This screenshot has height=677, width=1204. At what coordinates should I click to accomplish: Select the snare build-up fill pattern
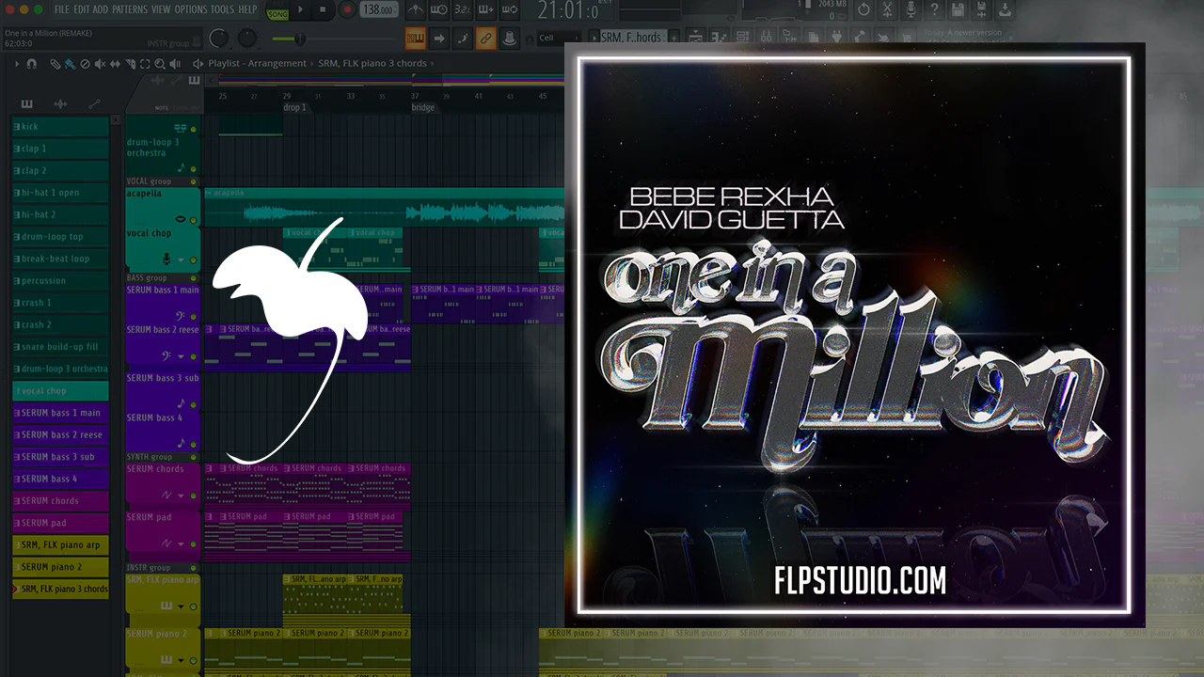pyautogui.click(x=60, y=347)
